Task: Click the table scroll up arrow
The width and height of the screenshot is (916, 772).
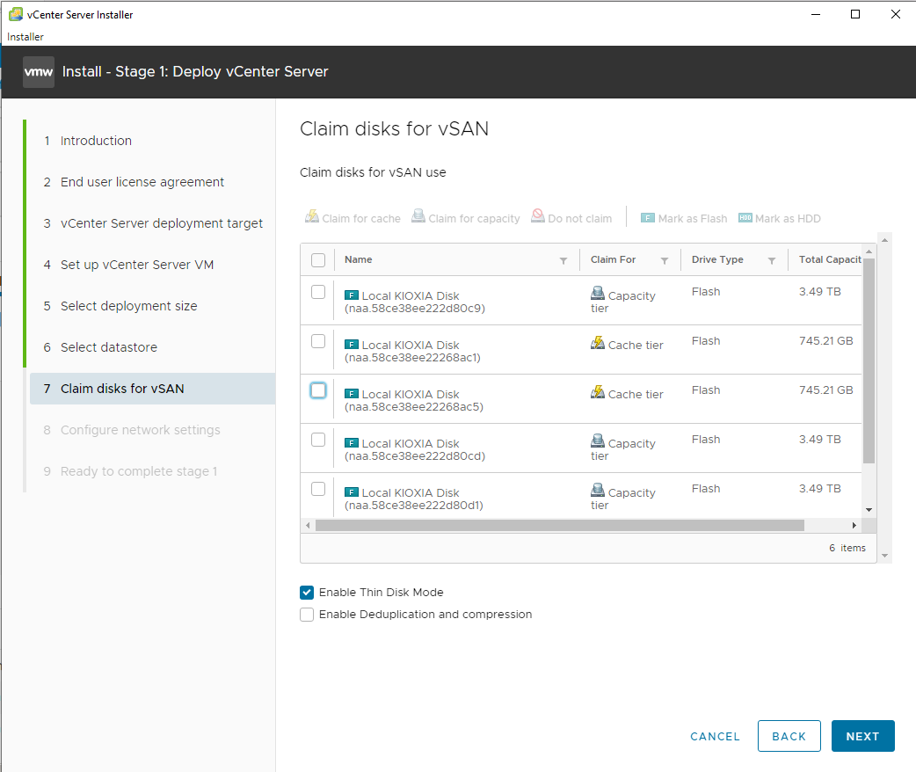Action: pos(869,251)
